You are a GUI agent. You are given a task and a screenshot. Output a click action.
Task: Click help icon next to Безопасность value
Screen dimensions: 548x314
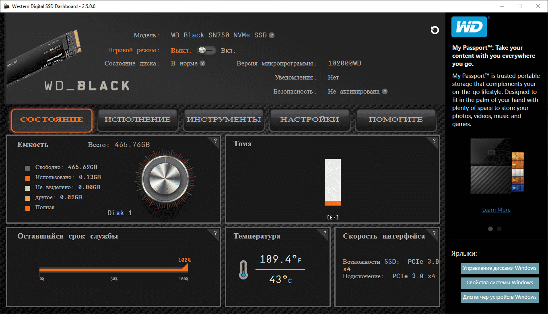pos(385,92)
